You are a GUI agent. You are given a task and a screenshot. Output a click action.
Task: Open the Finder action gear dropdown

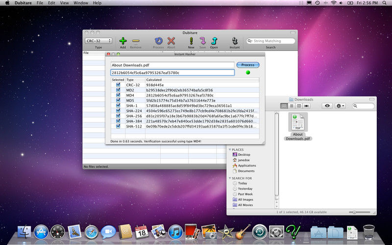tap(340, 106)
